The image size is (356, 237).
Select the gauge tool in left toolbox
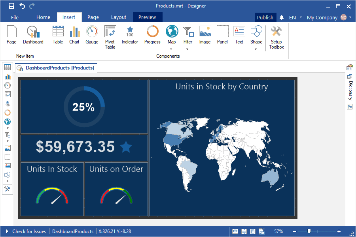pyautogui.click(x=8, y=85)
